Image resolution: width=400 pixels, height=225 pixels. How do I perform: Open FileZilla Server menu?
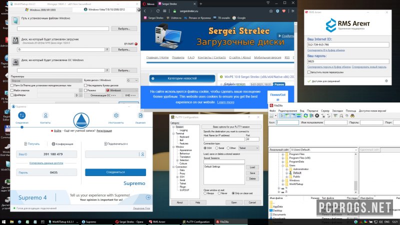pyautogui.click(x=325, y=110)
